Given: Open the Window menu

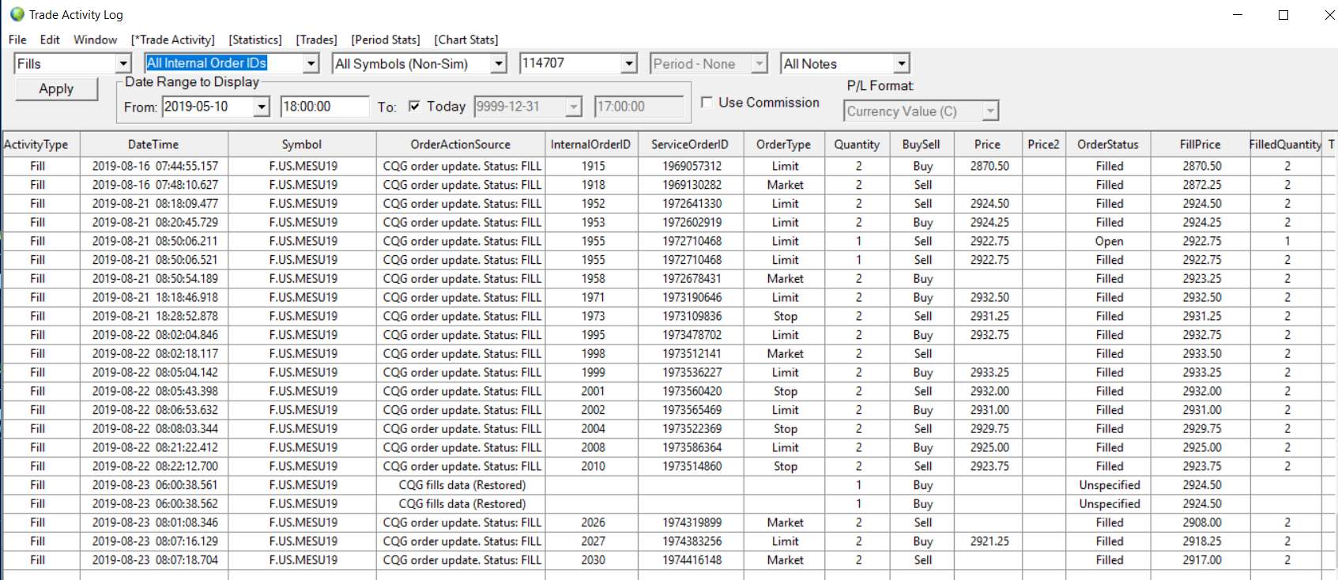Looking at the screenshot, I should tap(95, 40).
